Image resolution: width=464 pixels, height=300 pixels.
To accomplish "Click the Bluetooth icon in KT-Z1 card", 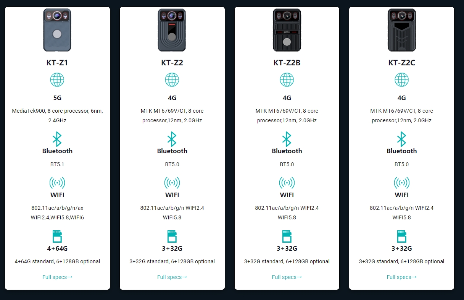I will click(x=57, y=139).
